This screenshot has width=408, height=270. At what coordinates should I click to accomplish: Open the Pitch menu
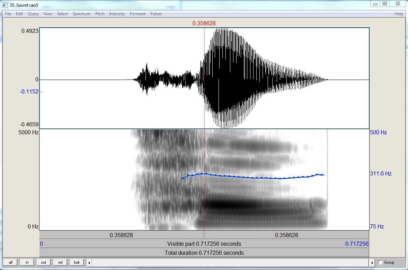pos(100,14)
